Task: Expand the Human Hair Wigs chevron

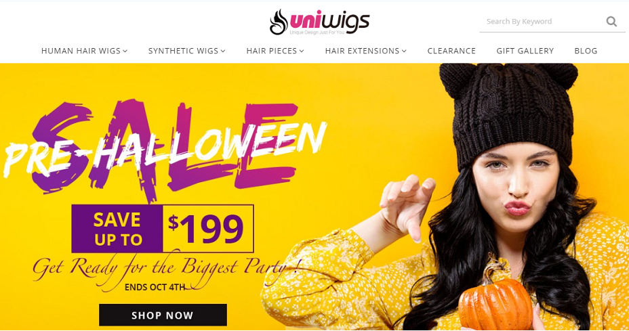Action: pos(125,51)
